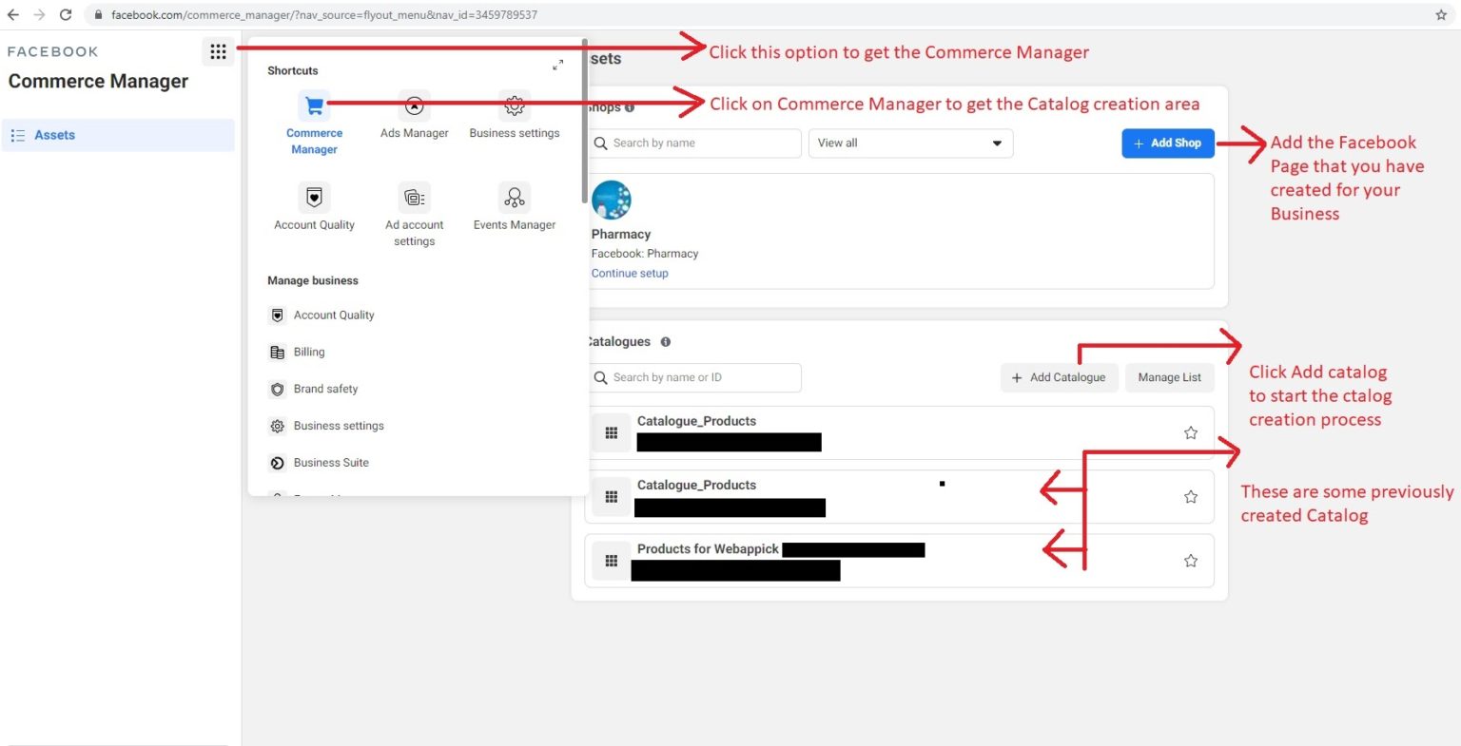Open the View all shops dropdown
Screen dimensions: 1461x746
(x=909, y=143)
